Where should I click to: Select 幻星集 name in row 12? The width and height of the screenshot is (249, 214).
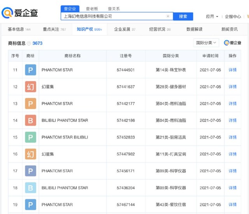click(x=47, y=87)
